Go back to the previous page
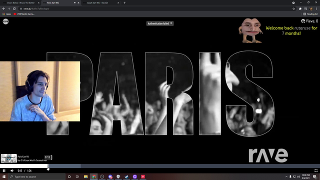Viewport: 320px width, 180px height. [x=3, y=9]
